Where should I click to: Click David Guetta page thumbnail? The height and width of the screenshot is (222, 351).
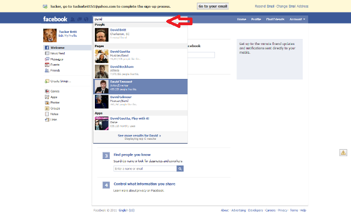pyautogui.click(x=101, y=56)
